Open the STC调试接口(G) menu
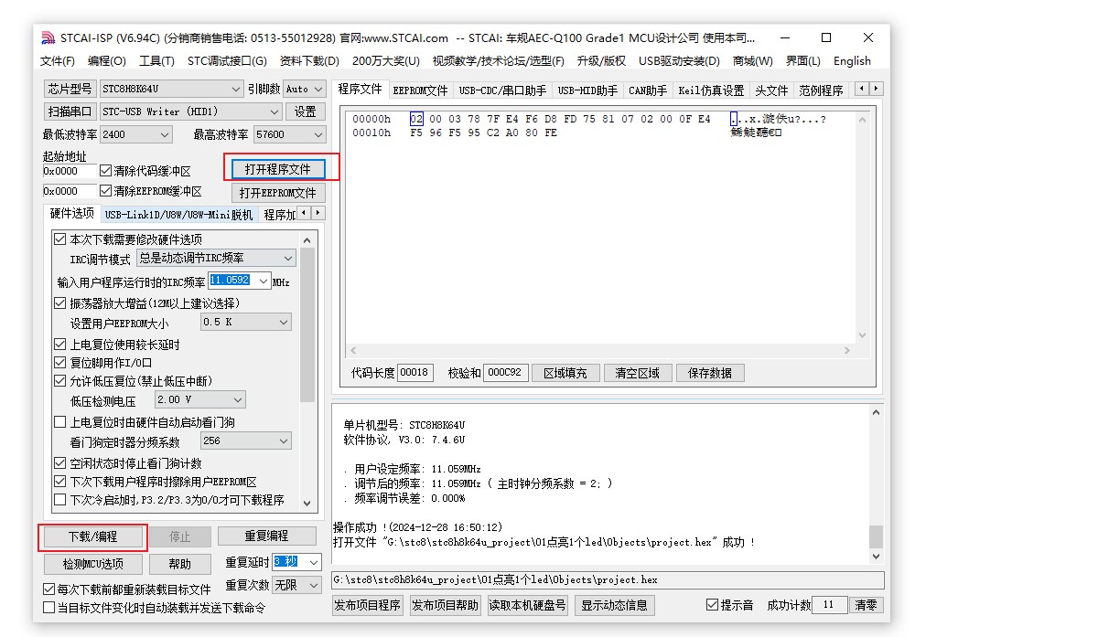Screen dimensions: 1098x637 (227, 61)
